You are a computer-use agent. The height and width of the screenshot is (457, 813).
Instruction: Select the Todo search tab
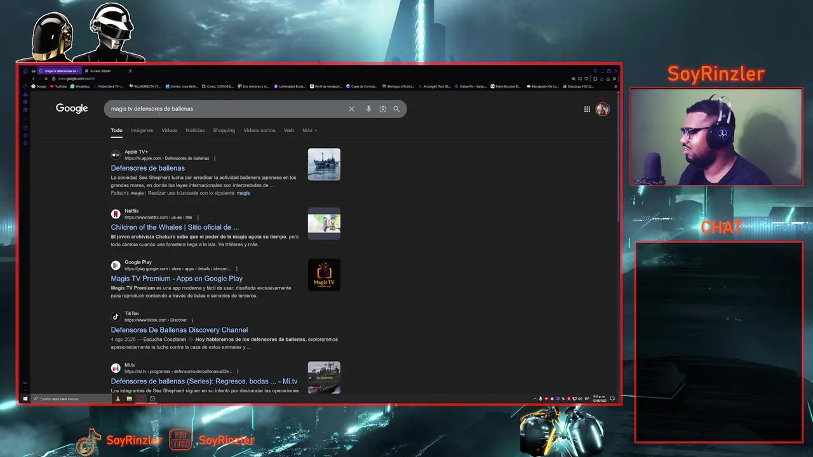(117, 130)
